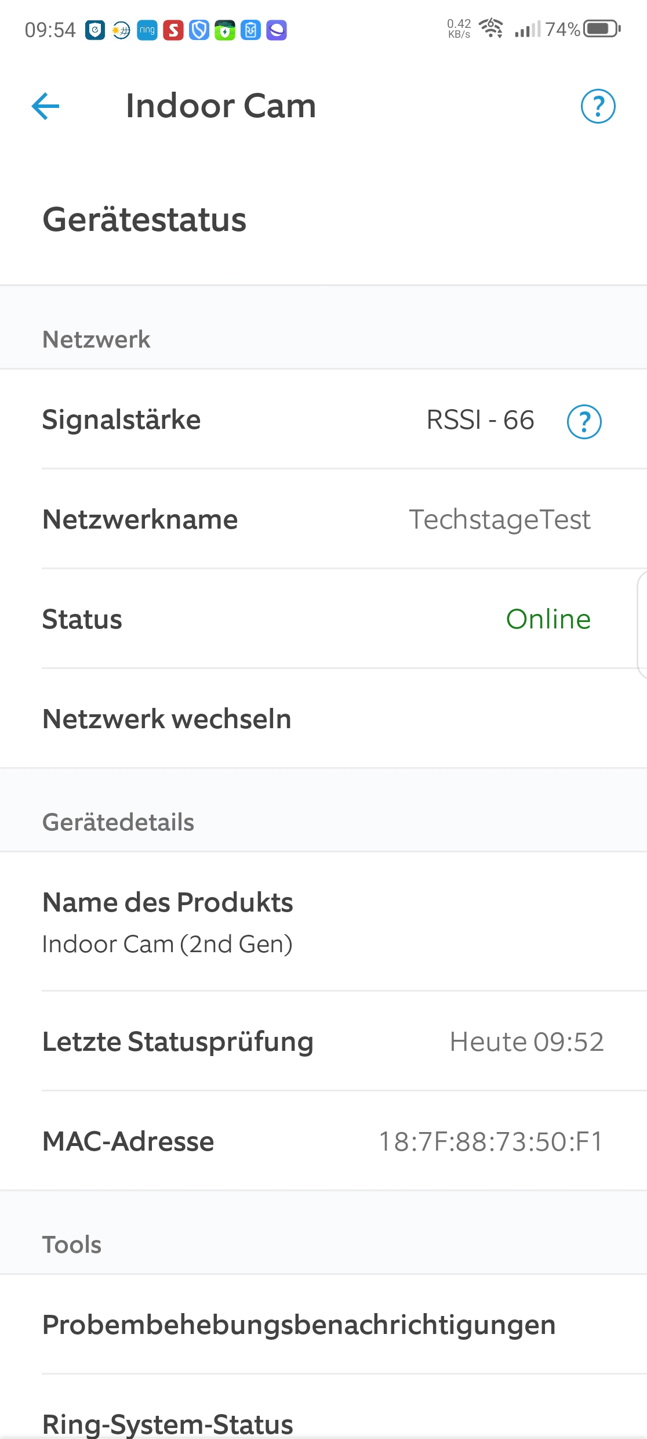Open Probembehebungsbenachrichtigungen tool
647x1439 pixels.
299,1325
